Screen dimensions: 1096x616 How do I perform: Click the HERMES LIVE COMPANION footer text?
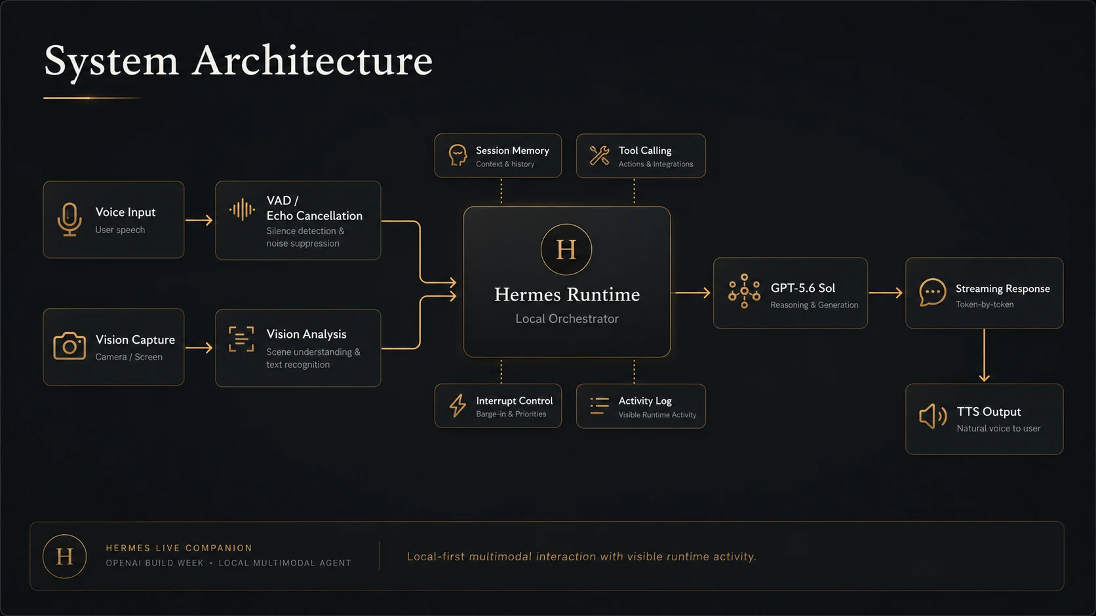(x=179, y=548)
